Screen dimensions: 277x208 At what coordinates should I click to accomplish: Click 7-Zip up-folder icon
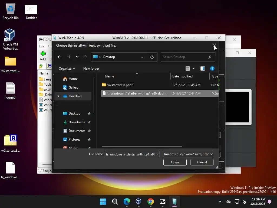[x=41, y=66]
